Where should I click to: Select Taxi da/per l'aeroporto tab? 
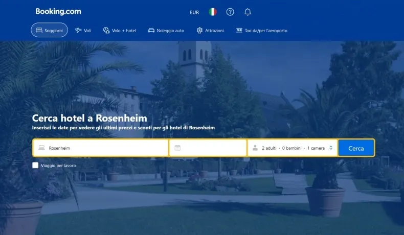(262, 30)
